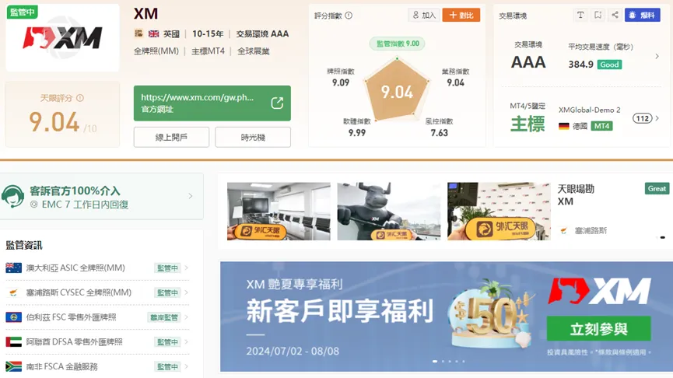
Task: Click the 阿聯酋 DFSA 零售外匯牌照 text
Action: [74, 342]
